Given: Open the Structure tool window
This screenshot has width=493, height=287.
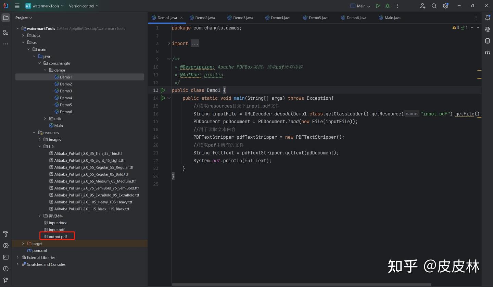Looking at the screenshot, I should point(6,33).
